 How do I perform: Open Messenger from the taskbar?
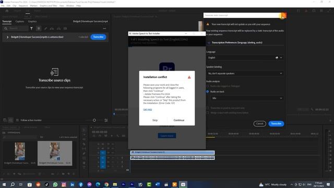[x=89, y=184]
